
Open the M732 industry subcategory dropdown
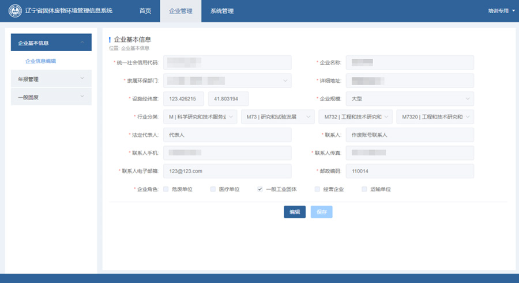coord(355,117)
